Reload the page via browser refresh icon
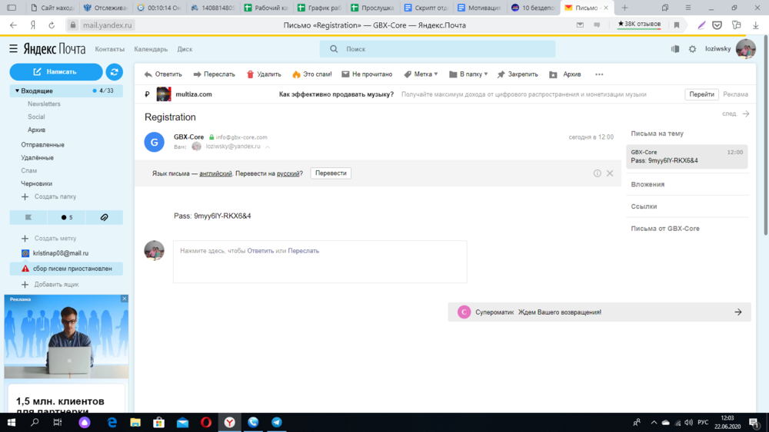Image resolution: width=769 pixels, height=432 pixels. coord(52,25)
